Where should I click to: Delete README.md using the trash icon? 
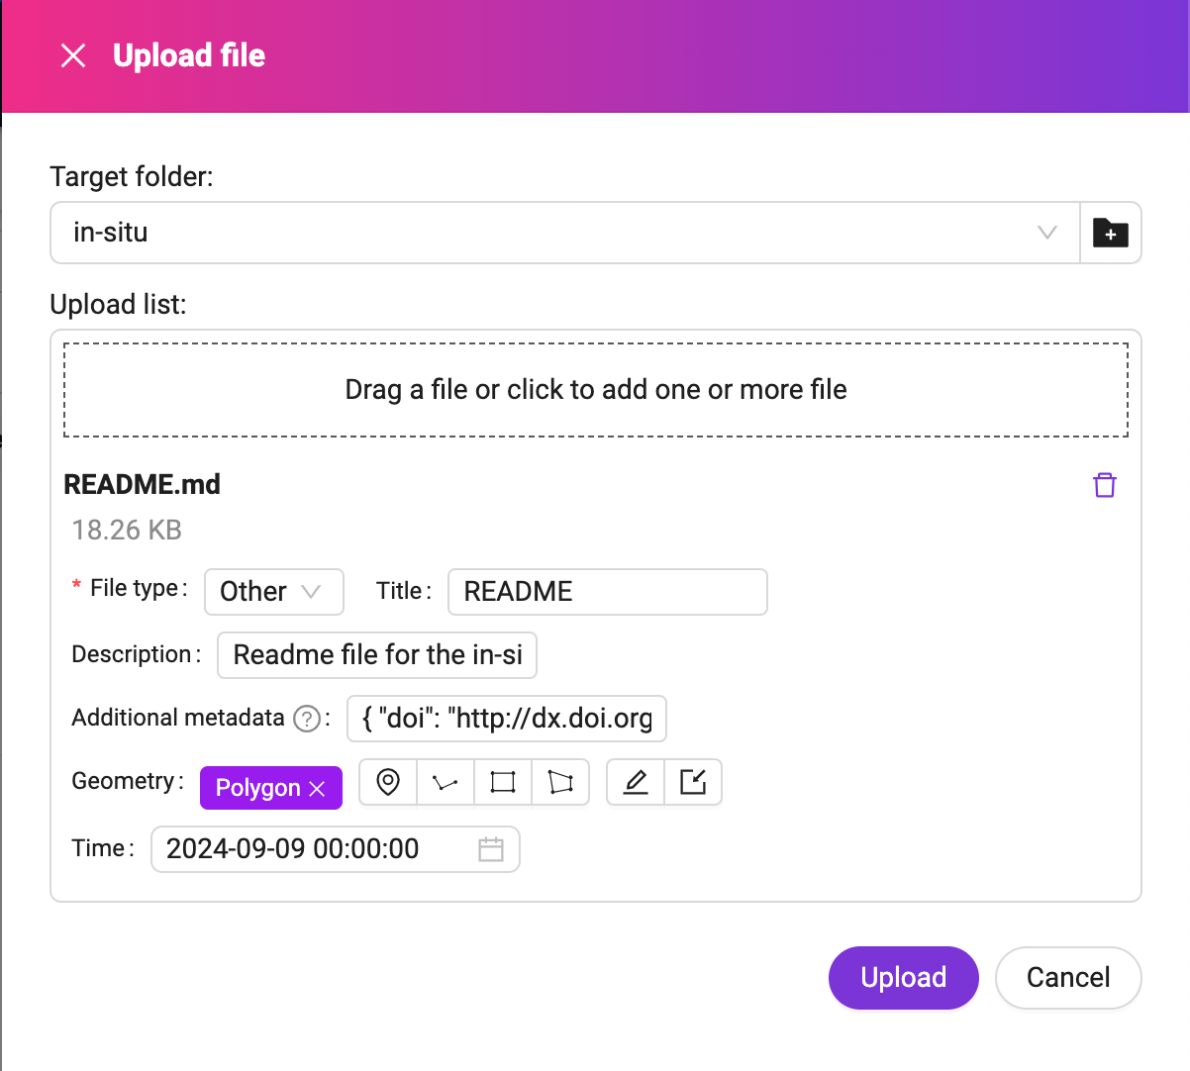click(x=1104, y=485)
